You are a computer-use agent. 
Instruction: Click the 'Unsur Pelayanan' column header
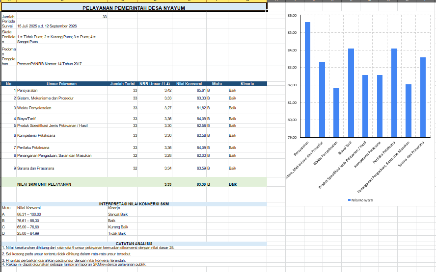(x=62, y=83)
